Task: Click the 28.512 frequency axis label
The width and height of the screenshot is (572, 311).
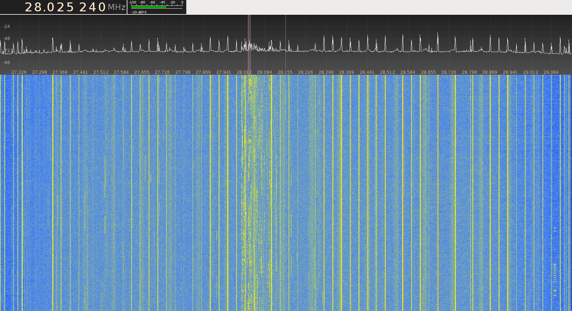Action: coord(387,72)
